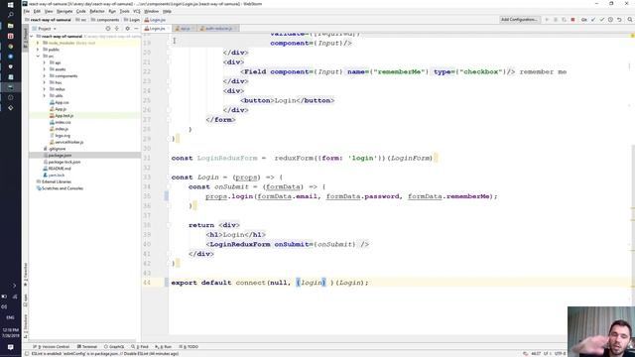Open the Terminal tool window
The image size is (635, 357).
point(87,347)
